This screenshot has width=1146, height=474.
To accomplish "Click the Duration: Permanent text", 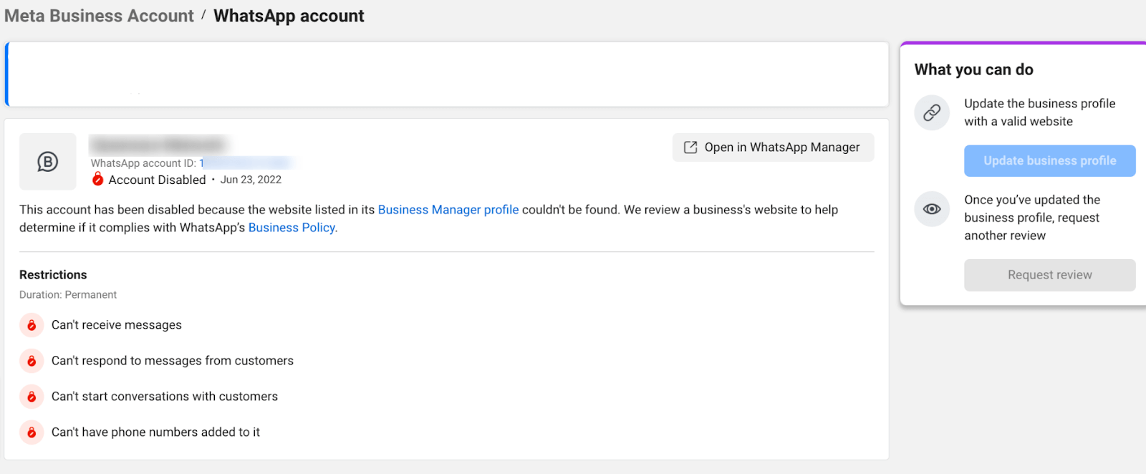I will (68, 295).
